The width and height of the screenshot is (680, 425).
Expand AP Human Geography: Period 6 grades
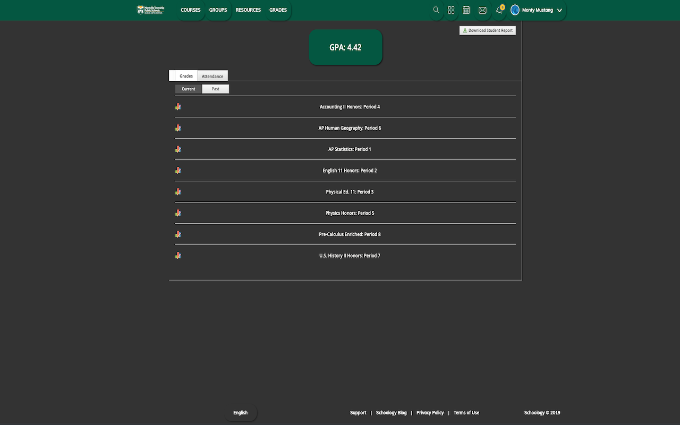350,128
